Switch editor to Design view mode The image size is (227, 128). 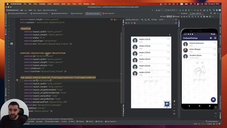[x=176, y=17]
